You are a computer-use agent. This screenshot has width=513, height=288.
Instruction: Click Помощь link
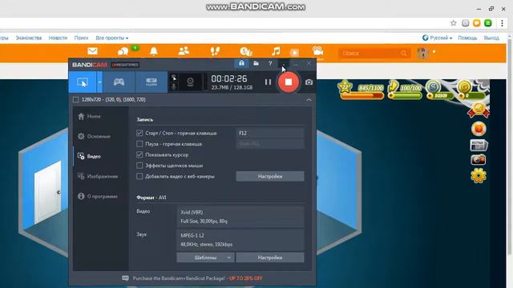point(467,38)
